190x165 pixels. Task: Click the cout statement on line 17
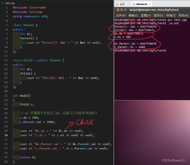pyautogui.click(x=63, y=78)
